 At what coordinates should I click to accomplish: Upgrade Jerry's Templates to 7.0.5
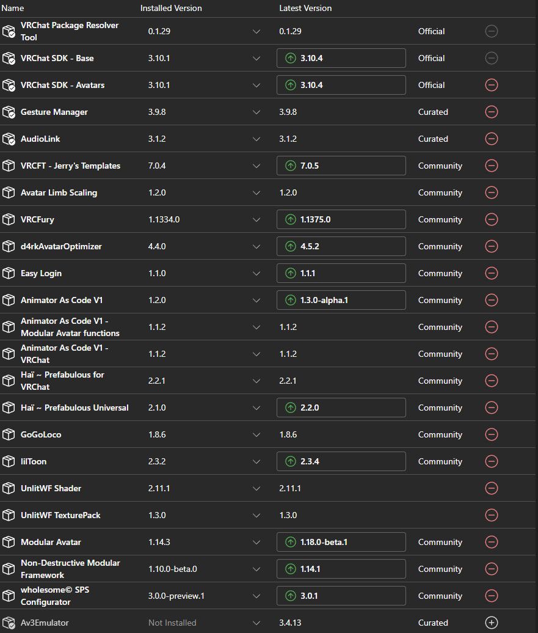tap(341, 166)
